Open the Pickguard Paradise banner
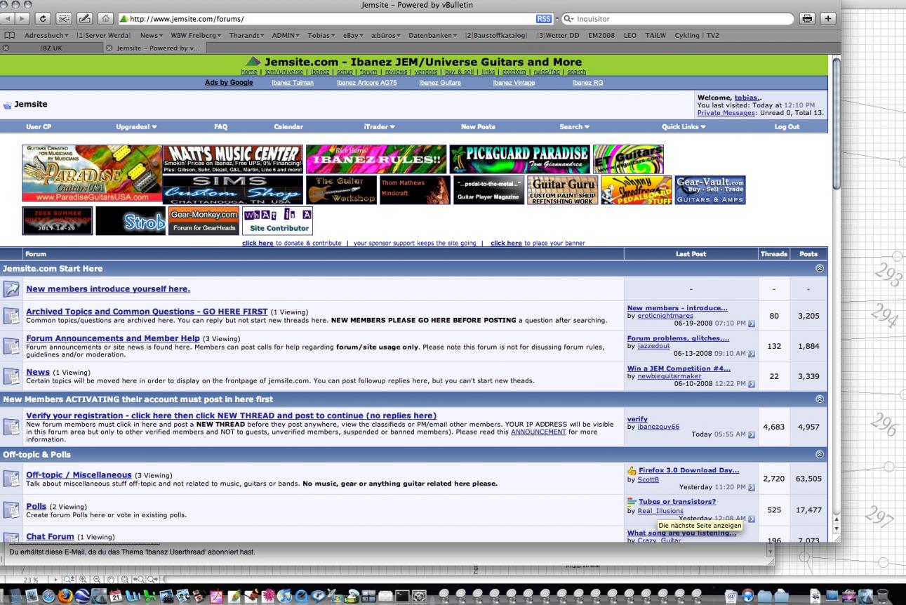The height and width of the screenshot is (605, 906). click(519, 159)
